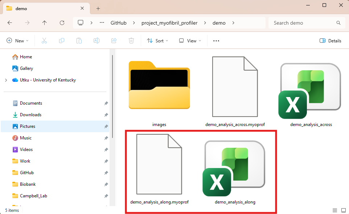Click the pin icon beside Music
Image resolution: width=349 pixels, height=214 pixels.
pos(106,138)
